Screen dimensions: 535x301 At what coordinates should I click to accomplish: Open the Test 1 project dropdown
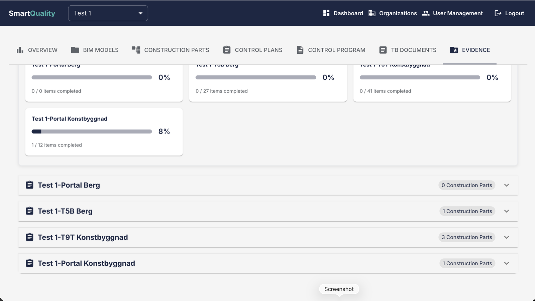coord(108,13)
